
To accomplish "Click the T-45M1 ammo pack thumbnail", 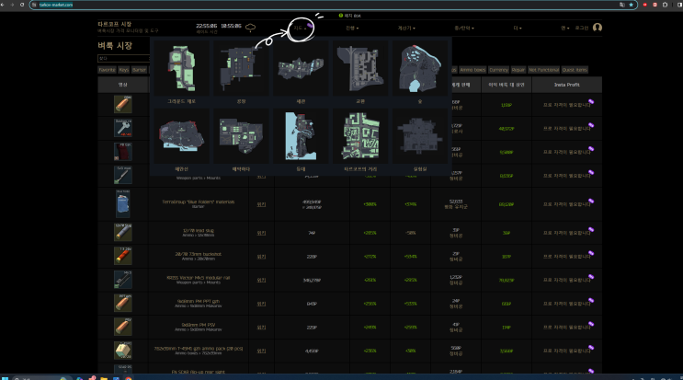I will (x=123, y=351).
